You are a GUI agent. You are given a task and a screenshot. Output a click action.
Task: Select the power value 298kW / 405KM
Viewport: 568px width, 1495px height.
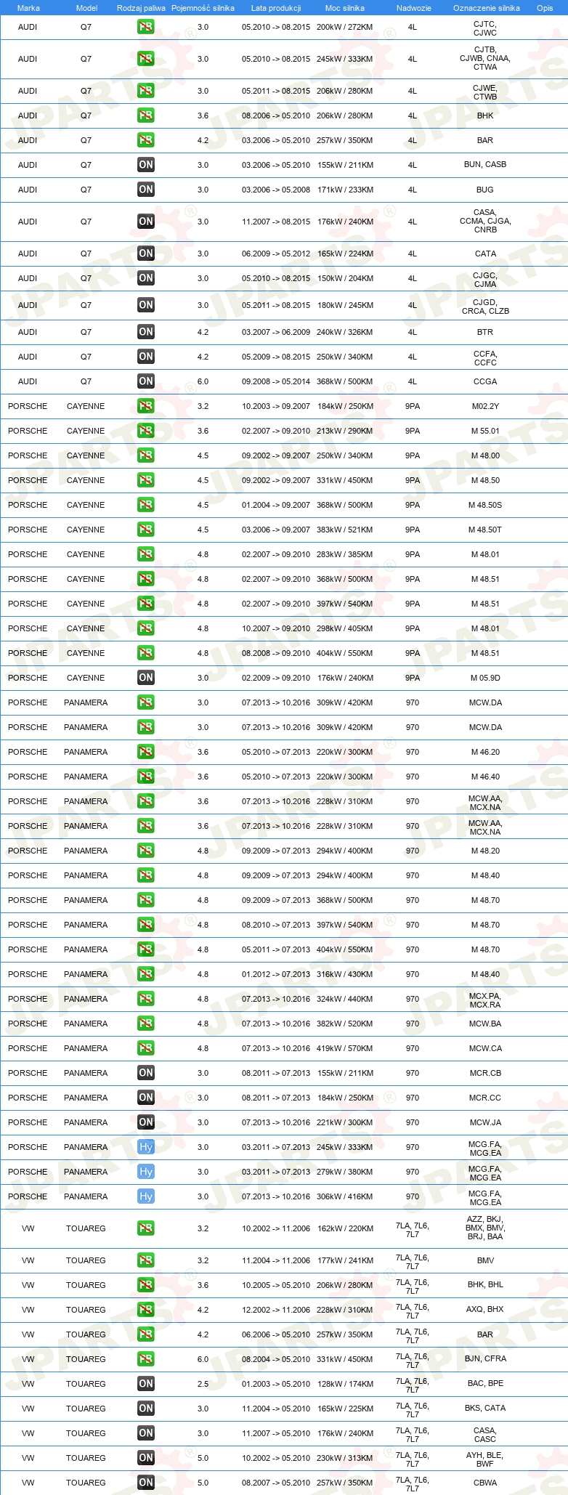click(x=345, y=629)
